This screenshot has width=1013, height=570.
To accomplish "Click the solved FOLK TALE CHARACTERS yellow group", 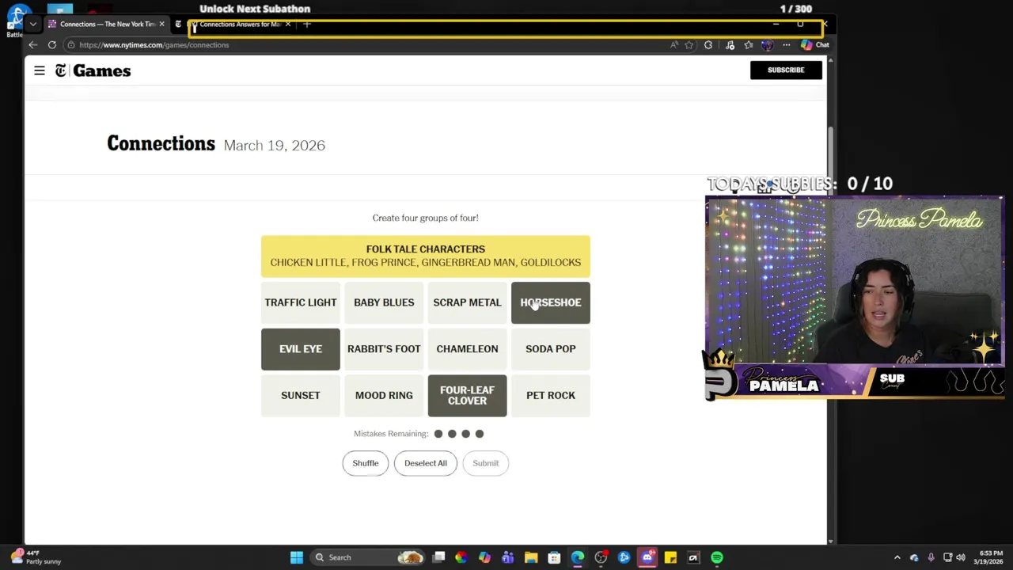I will pos(426,256).
